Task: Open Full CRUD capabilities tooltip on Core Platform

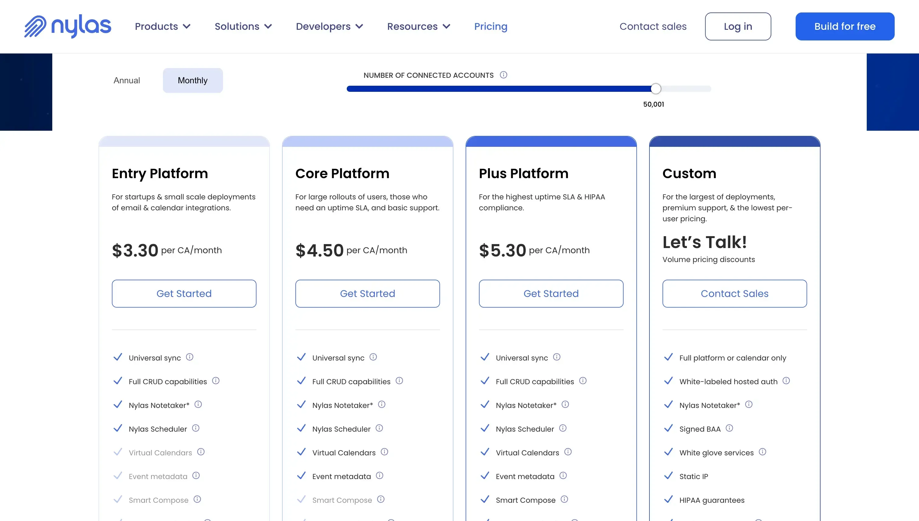Action: 400,381
